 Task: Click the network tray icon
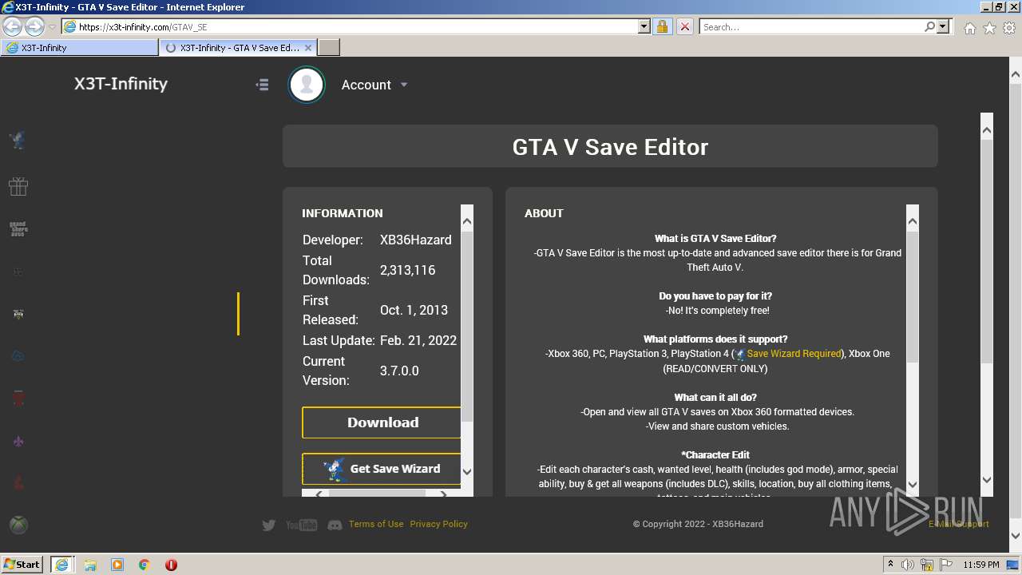click(926, 565)
